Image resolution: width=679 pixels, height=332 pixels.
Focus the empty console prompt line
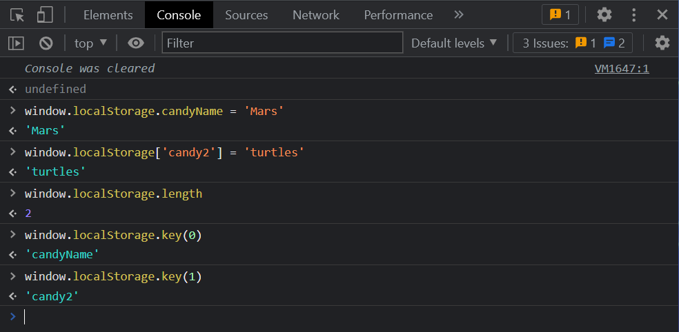click(x=345, y=317)
